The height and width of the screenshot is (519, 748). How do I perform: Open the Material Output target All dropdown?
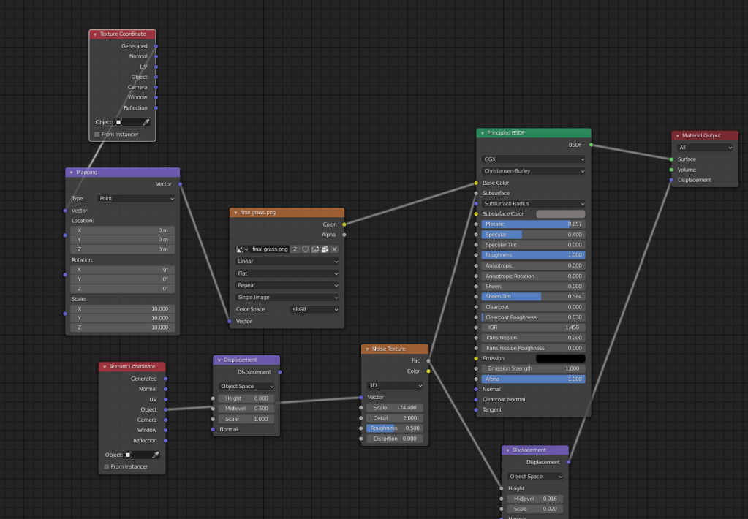coord(704,147)
